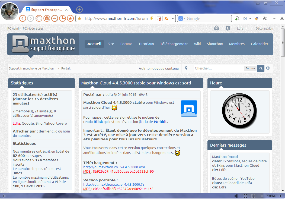Open the Webkit link in article

pos(160,122)
